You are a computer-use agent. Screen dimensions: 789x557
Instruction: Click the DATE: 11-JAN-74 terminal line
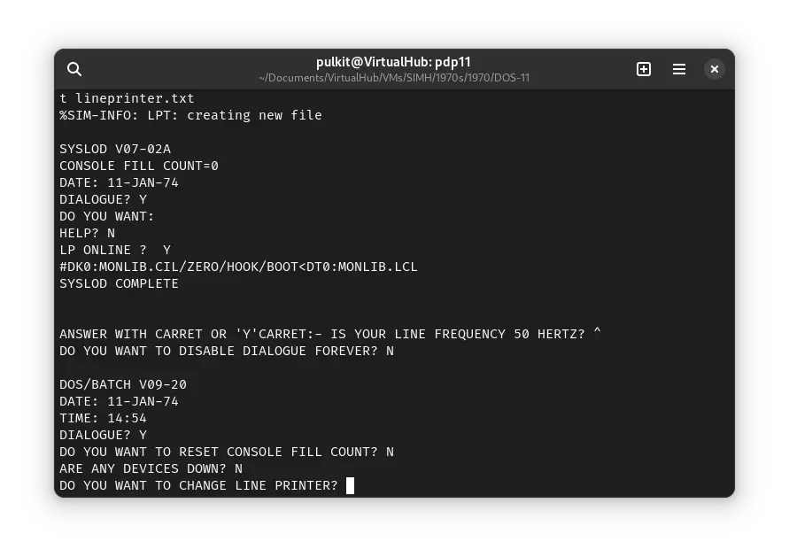pos(119,182)
